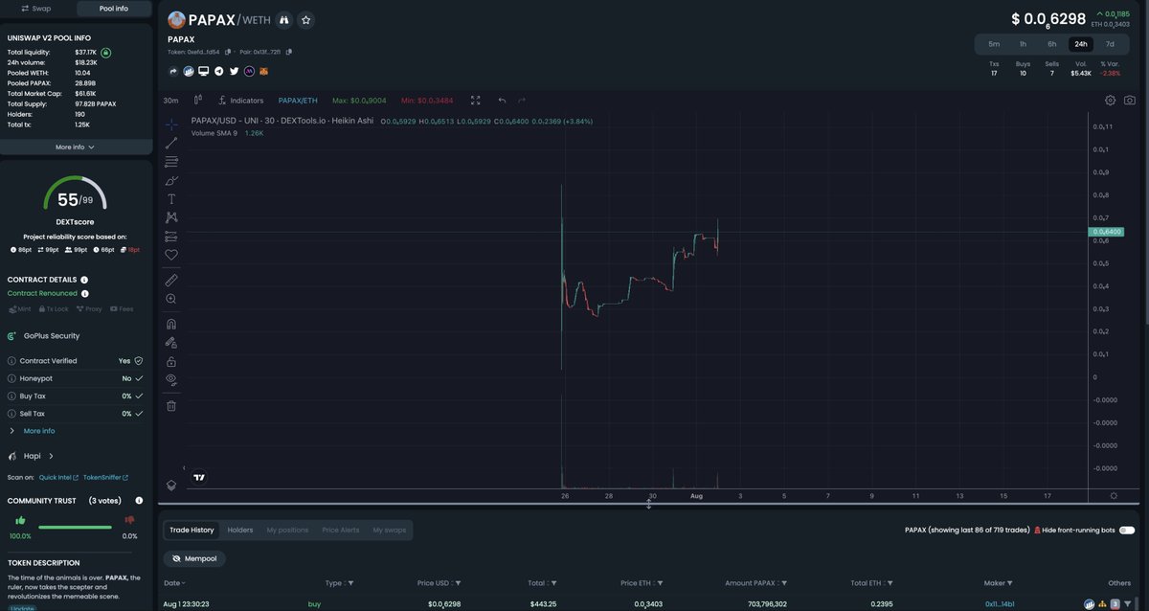Open the Quick Intel scan link
This screenshot has height=611, width=1149.
coord(58,477)
